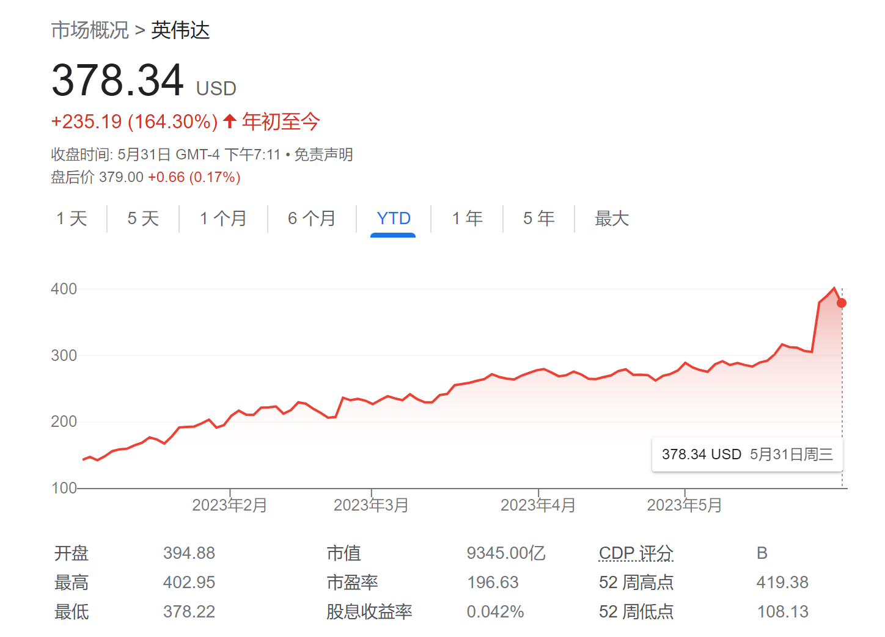
Task: Click the +235.19 (164.30%) change value
Action: point(134,122)
